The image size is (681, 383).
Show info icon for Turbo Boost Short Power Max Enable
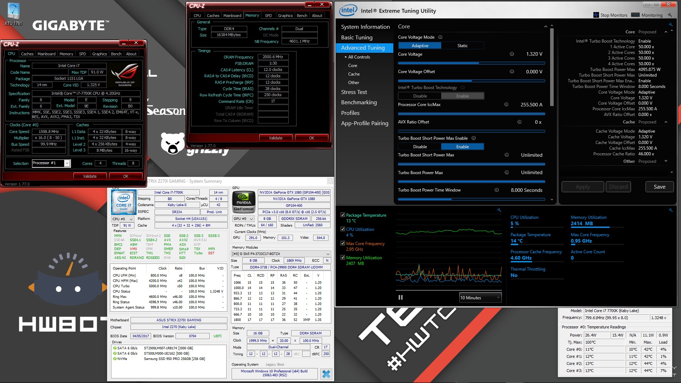[x=474, y=138]
